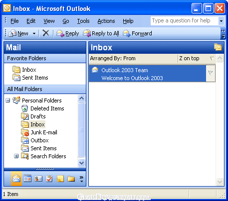Minimize the Outlook window
This screenshot has width=228, height=201.
coord(197,8)
